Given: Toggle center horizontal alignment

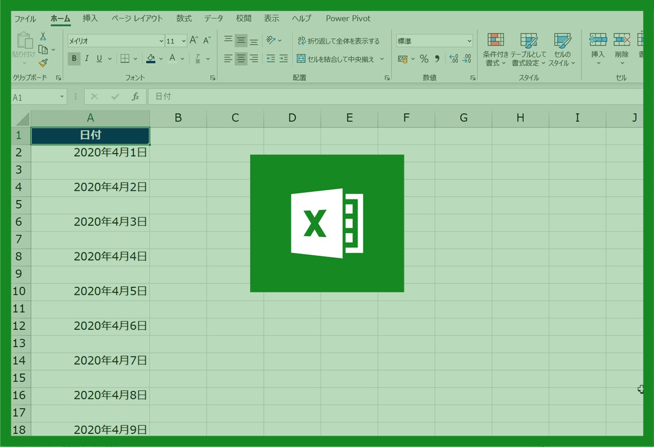Looking at the screenshot, I should click(x=241, y=59).
